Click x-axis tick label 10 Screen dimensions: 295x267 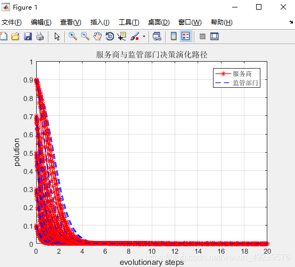pos(152,252)
